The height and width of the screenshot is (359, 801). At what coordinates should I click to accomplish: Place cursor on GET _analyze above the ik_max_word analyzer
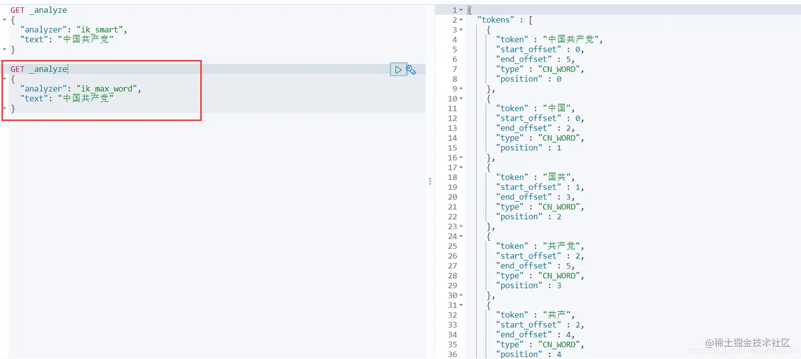39,69
